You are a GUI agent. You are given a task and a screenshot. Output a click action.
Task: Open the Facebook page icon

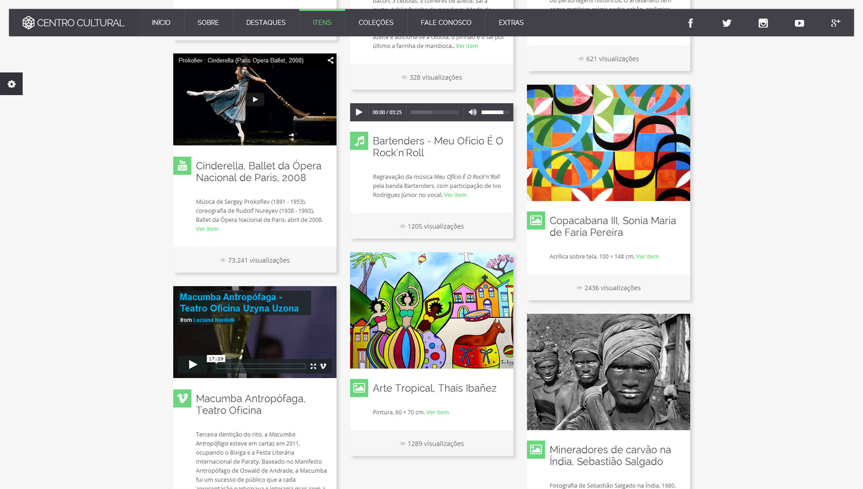[x=690, y=23]
